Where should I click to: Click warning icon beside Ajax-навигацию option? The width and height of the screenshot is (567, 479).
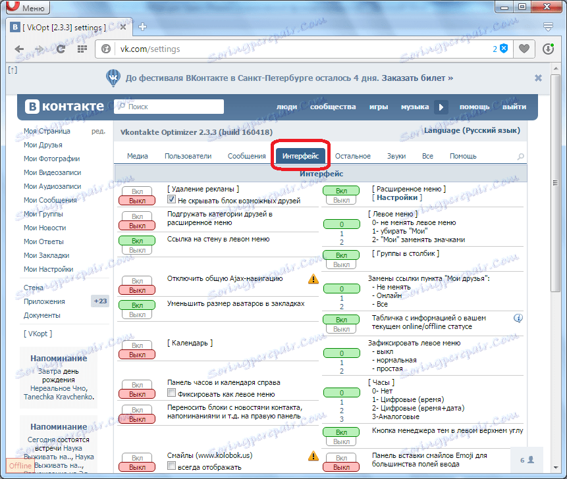[x=313, y=279]
